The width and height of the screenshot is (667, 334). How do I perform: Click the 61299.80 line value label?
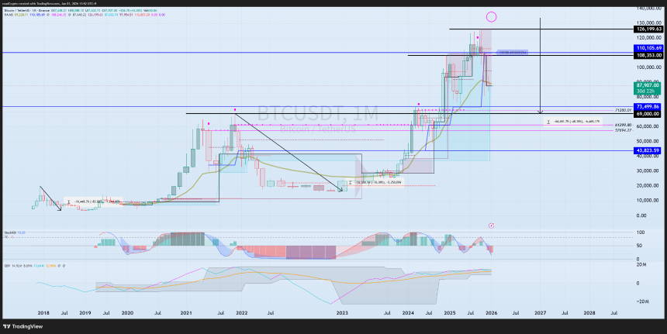pos(622,126)
